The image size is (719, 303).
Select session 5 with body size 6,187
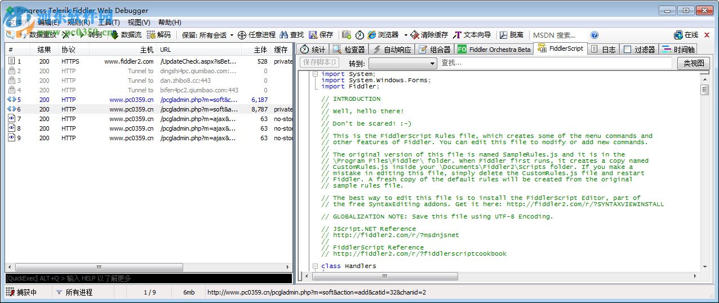click(149, 100)
